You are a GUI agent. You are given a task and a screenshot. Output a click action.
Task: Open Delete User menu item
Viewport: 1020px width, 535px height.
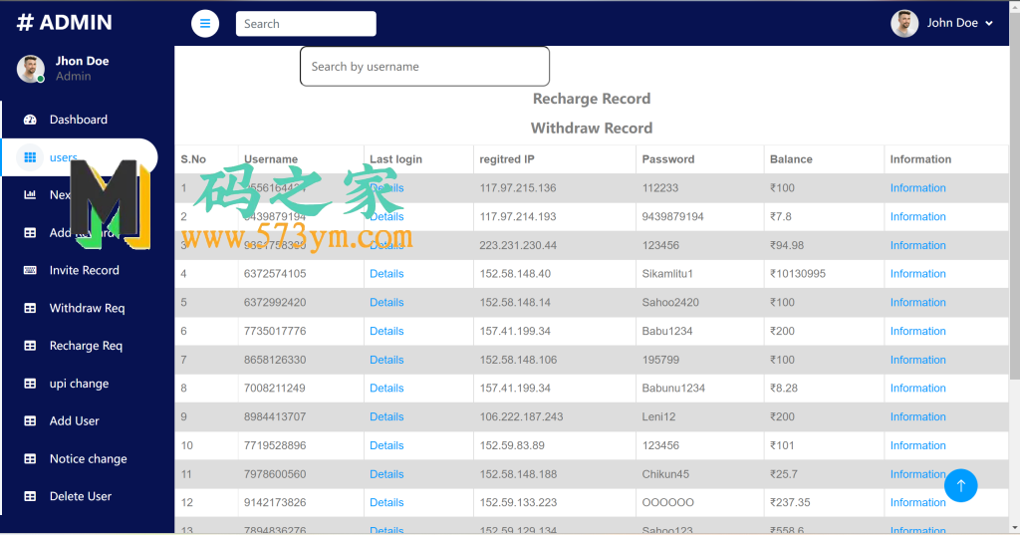(79, 496)
